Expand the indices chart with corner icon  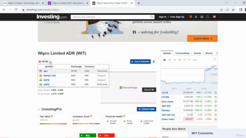pos(214,60)
